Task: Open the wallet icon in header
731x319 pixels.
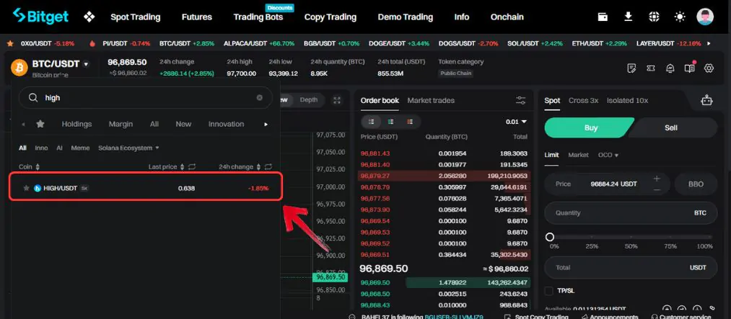Action: pos(603,17)
